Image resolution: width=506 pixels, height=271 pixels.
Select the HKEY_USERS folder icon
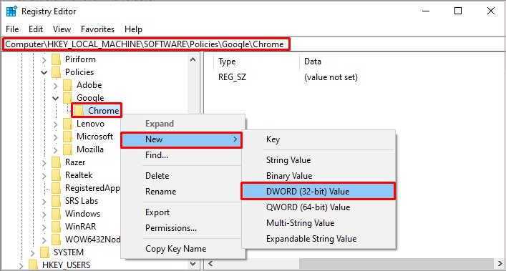point(33,265)
